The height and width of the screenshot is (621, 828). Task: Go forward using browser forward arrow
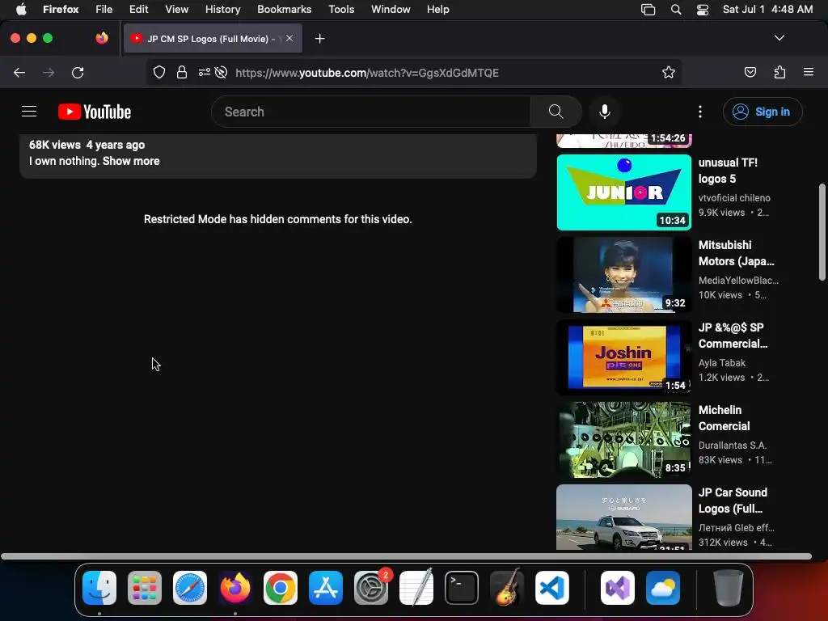coord(49,72)
